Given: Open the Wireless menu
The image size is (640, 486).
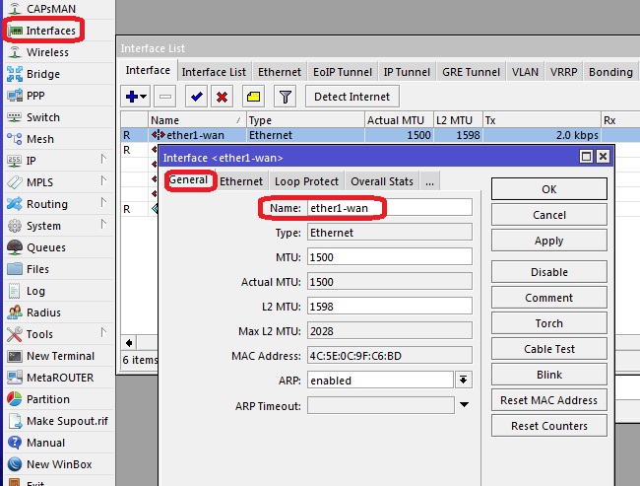Looking at the screenshot, I should (x=47, y=52).
